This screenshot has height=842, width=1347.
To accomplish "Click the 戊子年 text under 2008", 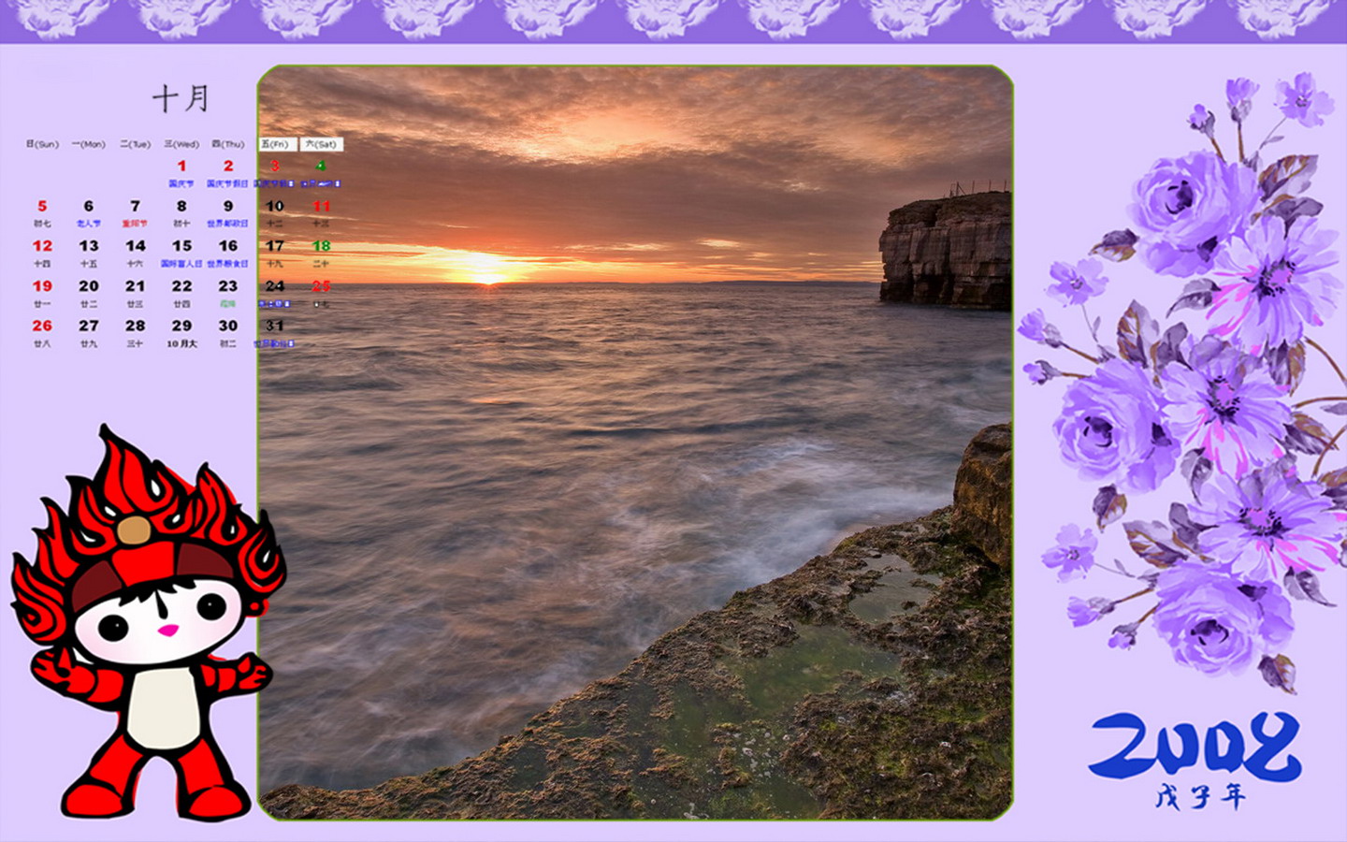I will click(1199, 797).
